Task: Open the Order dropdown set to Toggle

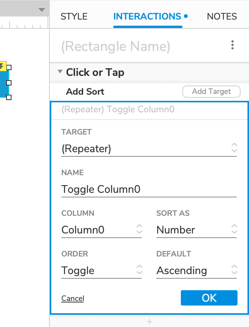Action: pyautogui.click(x=139, y=270)
